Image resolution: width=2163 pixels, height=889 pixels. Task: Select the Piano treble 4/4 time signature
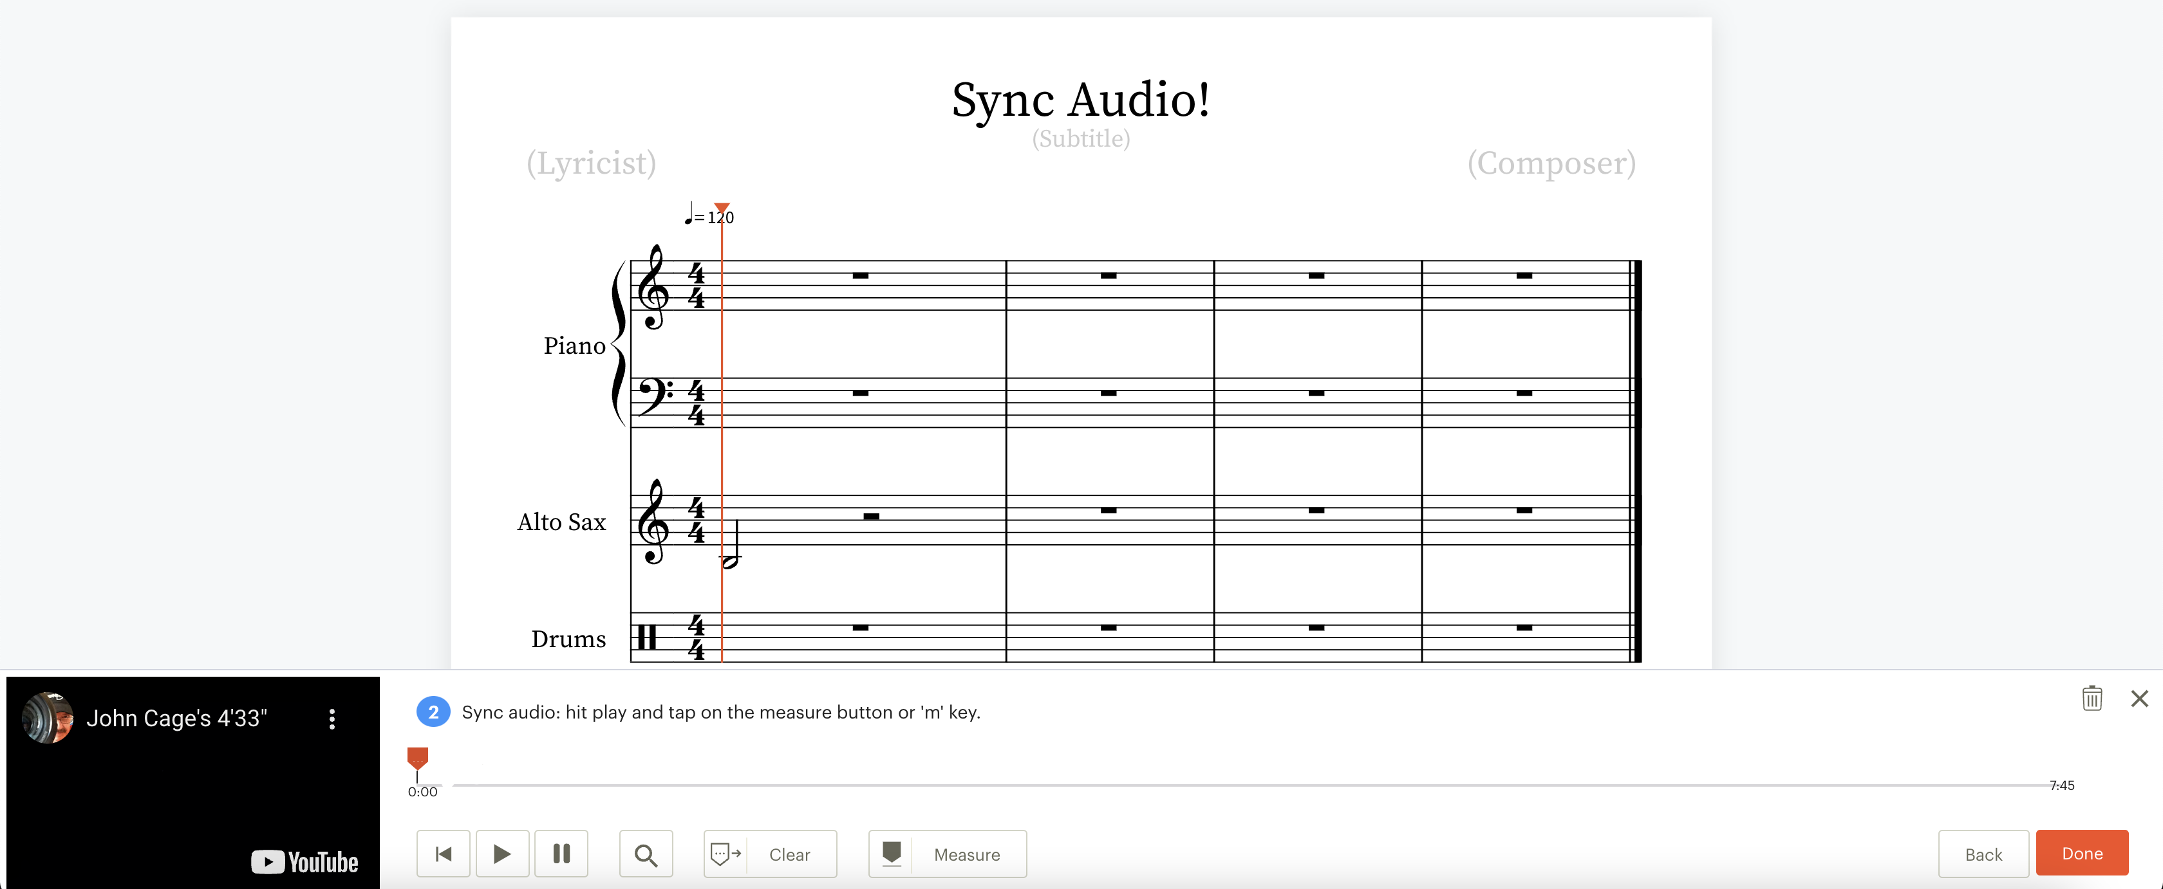coord(696,285)
